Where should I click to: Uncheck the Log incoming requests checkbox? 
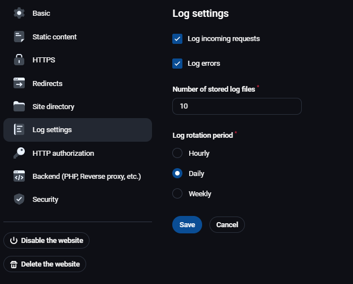pos(177,39)
